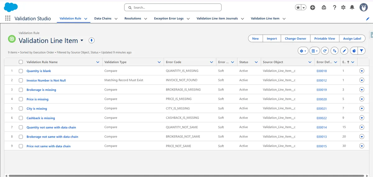Open row actions for Price is missing

click(361, 99)
